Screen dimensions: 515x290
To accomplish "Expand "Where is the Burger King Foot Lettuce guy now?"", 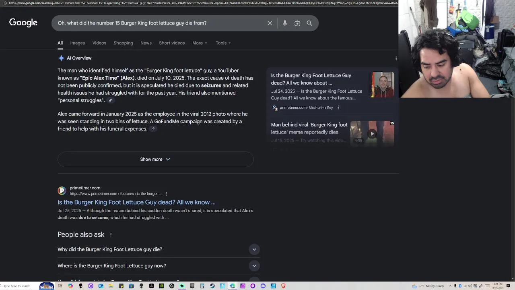I will pyautogui.click(x=159, y=266).
